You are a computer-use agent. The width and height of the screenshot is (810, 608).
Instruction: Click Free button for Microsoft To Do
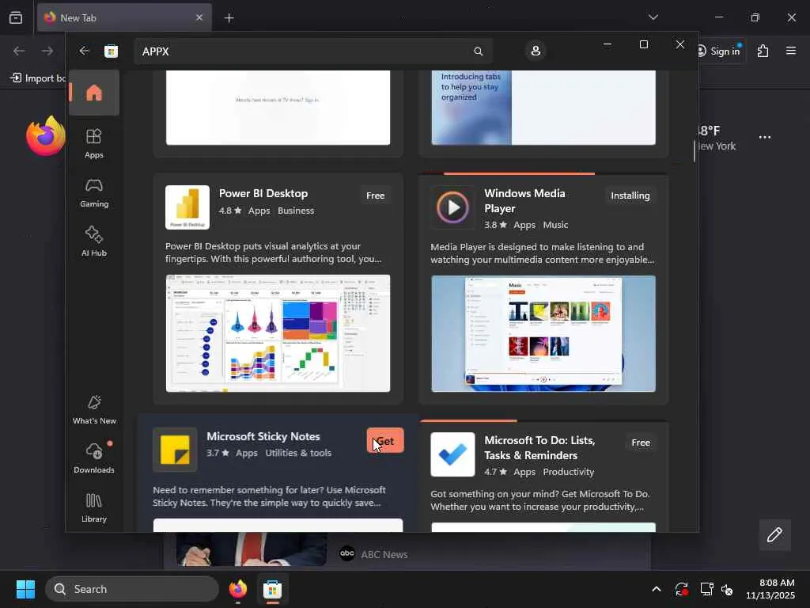point(641,443)
